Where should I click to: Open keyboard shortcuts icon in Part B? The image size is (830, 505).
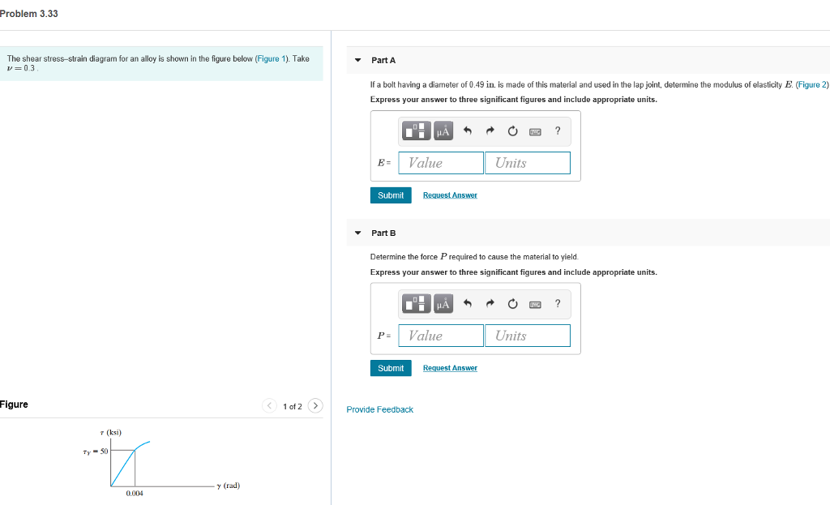tap(535, 304)
